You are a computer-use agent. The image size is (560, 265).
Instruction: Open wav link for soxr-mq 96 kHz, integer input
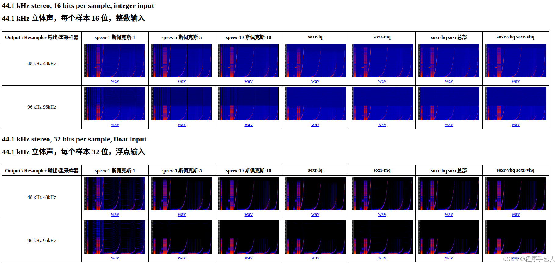click(382, 124)
